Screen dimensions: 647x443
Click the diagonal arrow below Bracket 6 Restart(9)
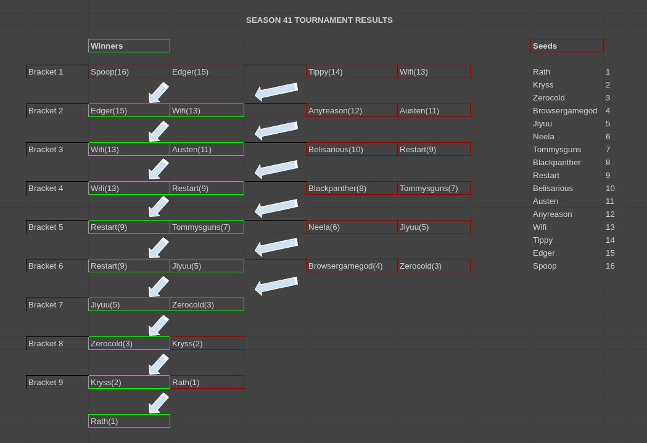pyautogui.click(x=159, y=286)
